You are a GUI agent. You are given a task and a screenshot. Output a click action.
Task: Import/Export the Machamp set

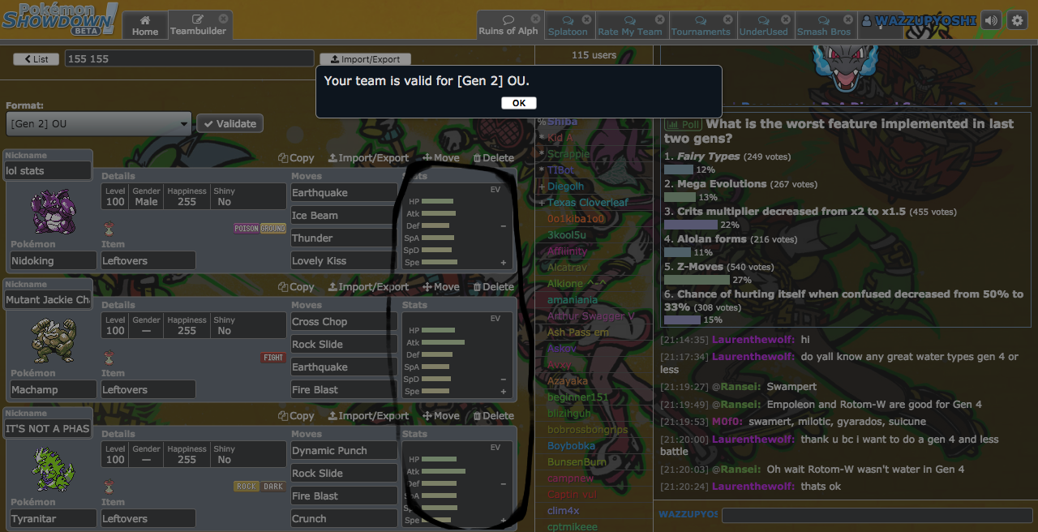[368, 287]
